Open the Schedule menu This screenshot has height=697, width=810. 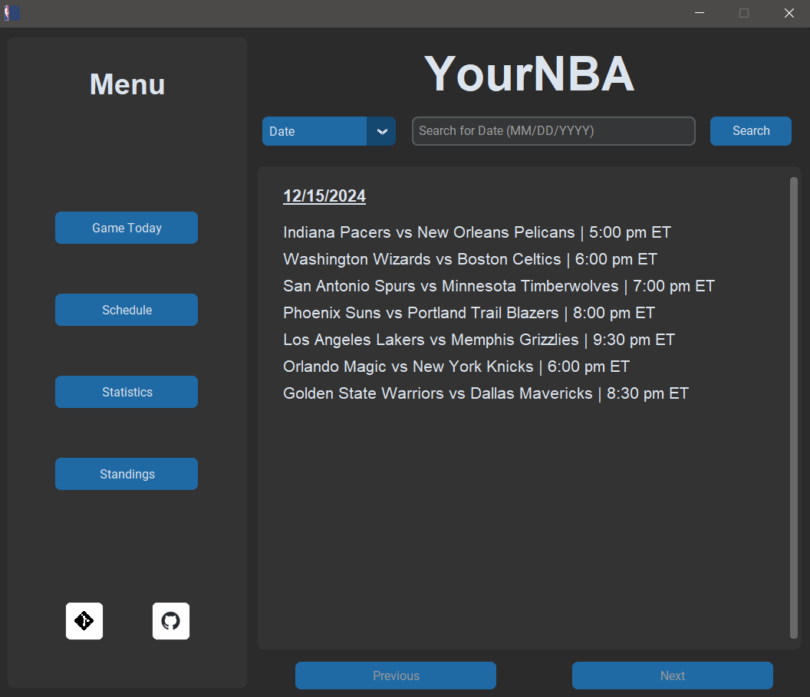coord(127,310)
